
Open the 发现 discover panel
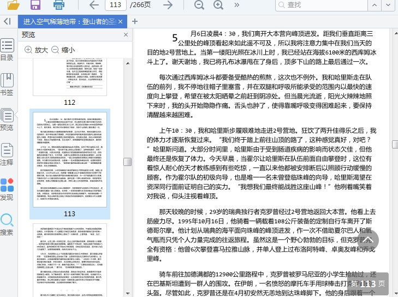7,189
